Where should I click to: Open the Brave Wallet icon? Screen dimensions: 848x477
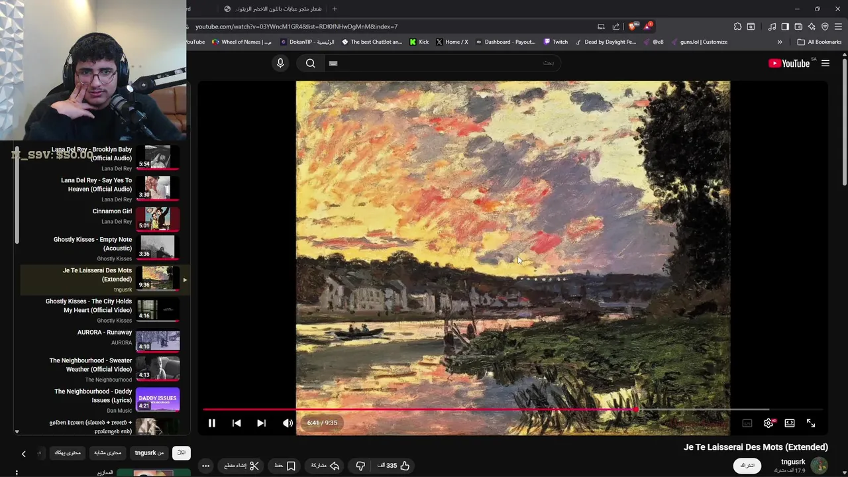[798, 26]
